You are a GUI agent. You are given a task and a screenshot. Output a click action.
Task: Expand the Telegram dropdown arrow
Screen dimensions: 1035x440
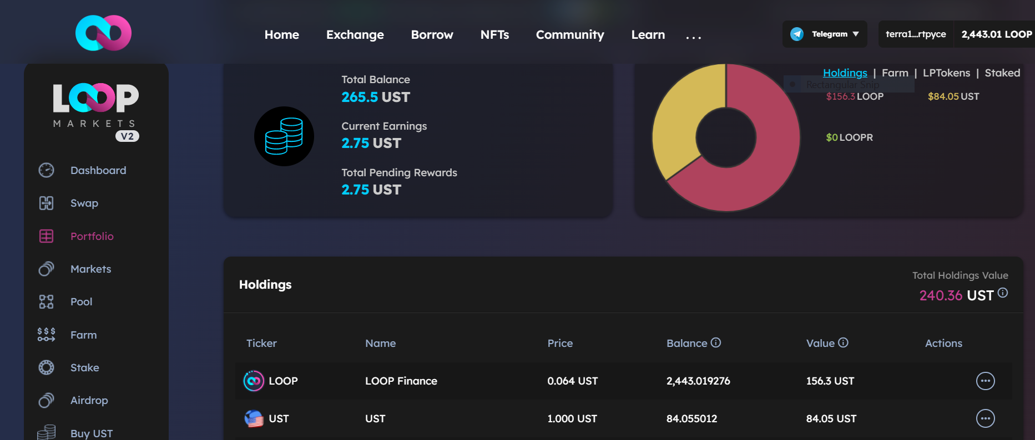[x=856, y=34]
